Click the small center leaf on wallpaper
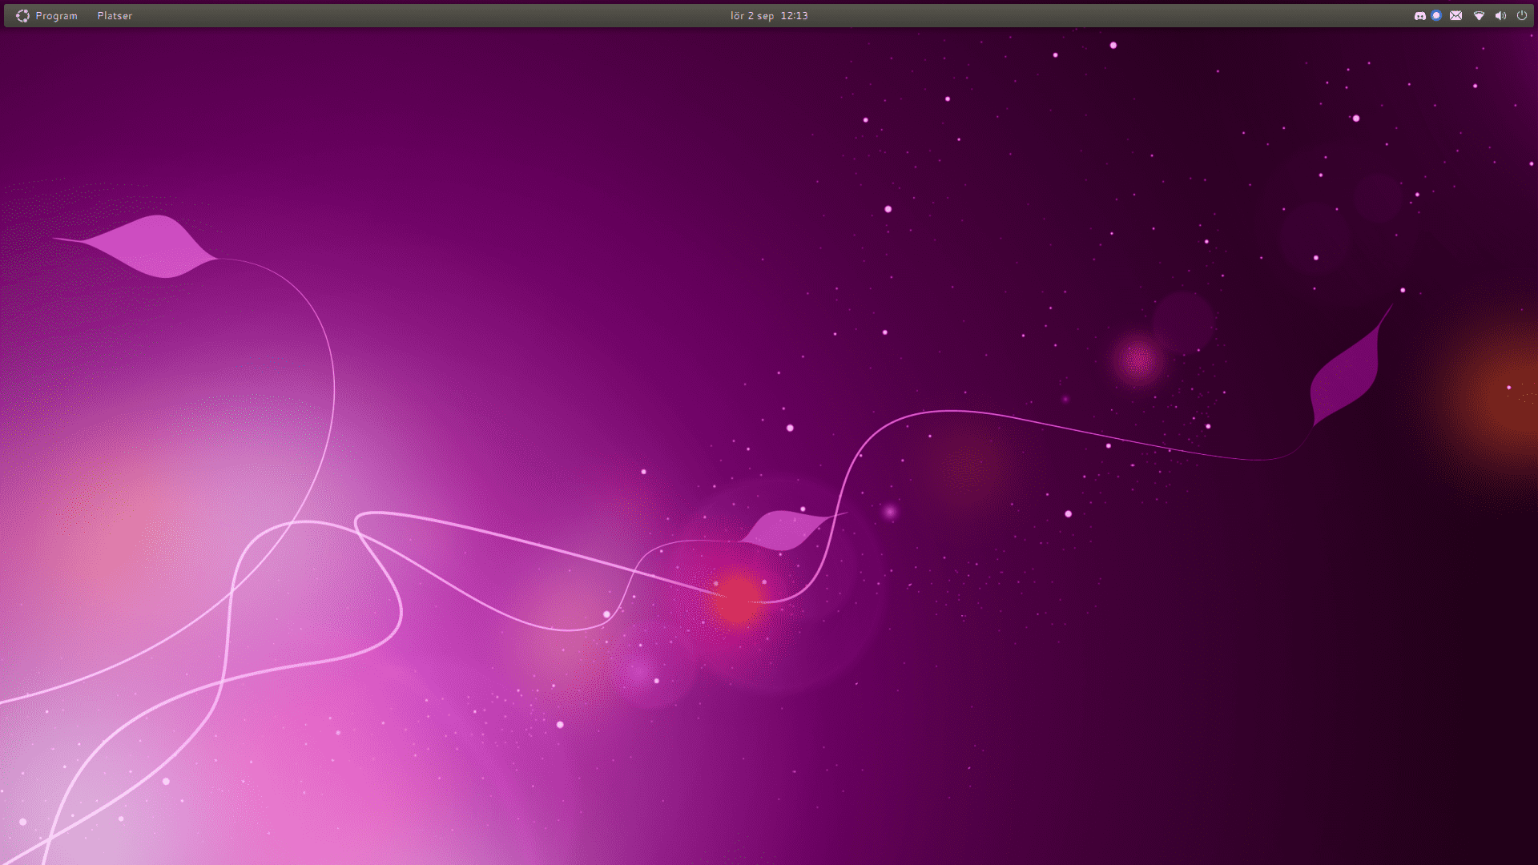This screenshot has width=1538, height=865. pyautogui.click(x=783, y=529)
